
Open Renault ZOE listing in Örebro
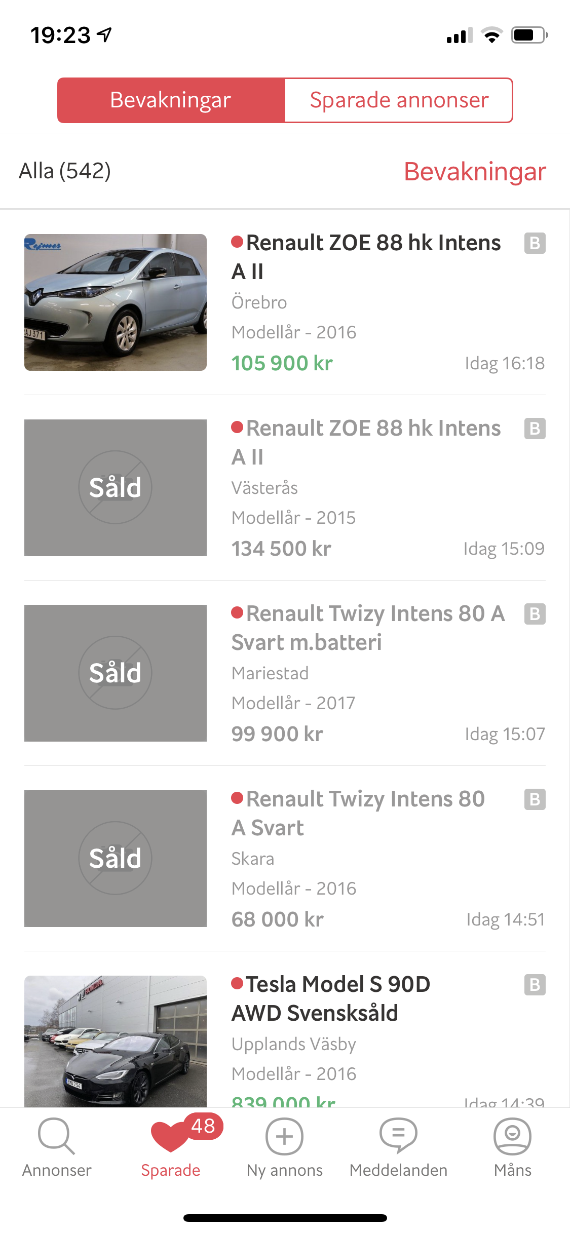click(285, 302)
